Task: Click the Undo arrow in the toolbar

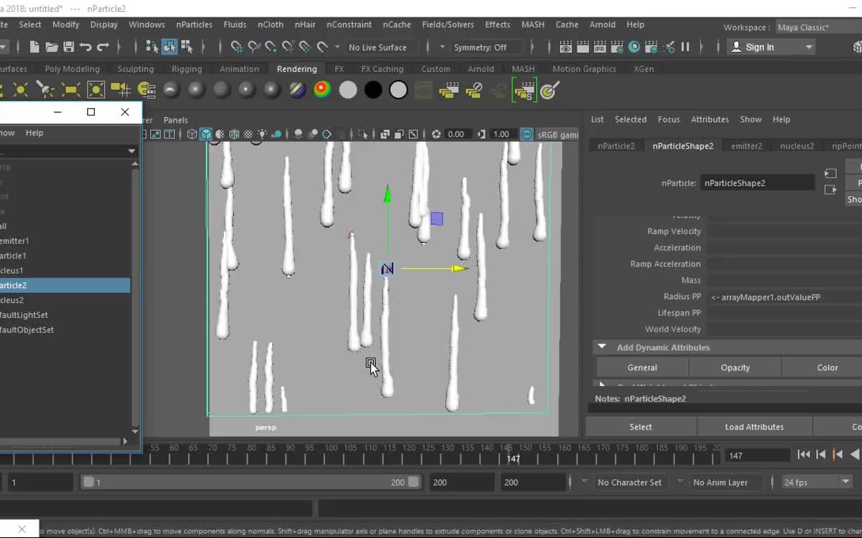Action: pos(85,47)
